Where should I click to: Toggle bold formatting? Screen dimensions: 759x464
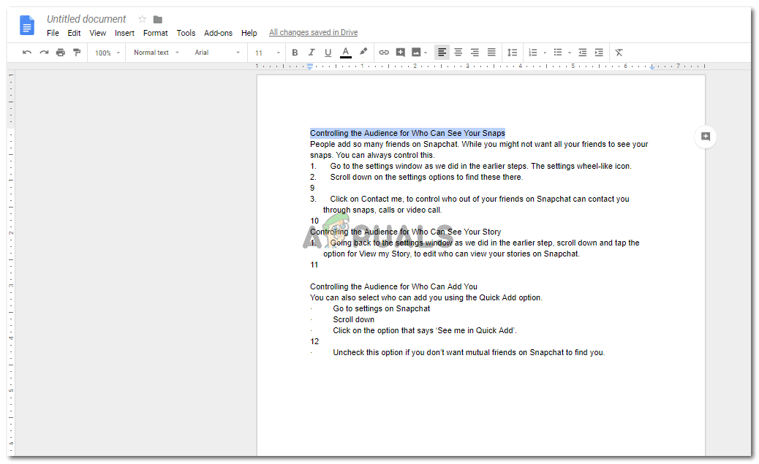point(295,53)
